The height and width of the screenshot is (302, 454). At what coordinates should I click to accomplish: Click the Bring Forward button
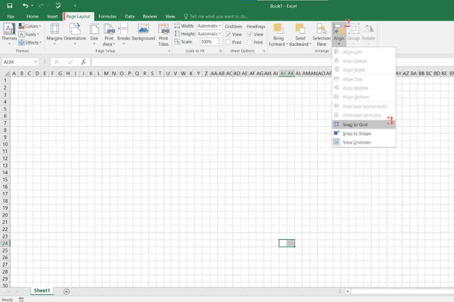[x=278, y=35]
